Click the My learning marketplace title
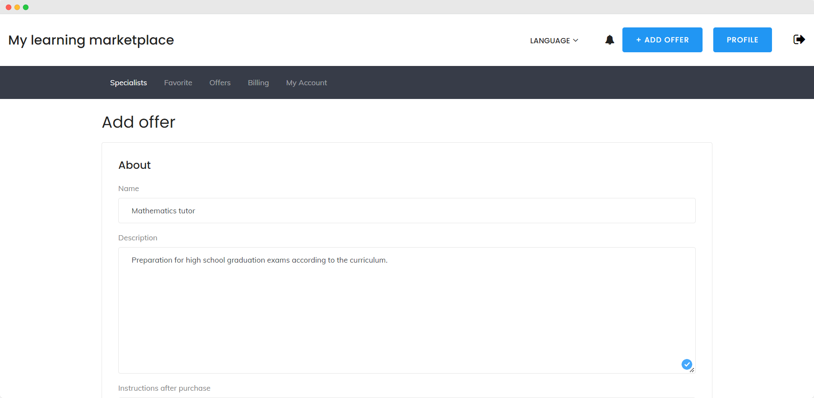814x398 pixels. 91,40
